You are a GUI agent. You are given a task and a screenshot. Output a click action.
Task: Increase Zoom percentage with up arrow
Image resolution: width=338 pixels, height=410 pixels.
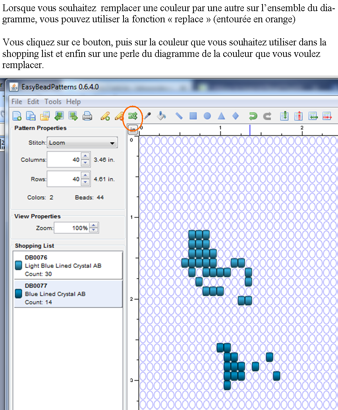93,225
